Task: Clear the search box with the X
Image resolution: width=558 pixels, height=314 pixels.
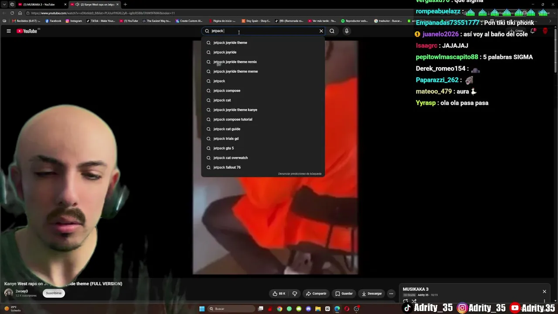Action: point(321,31)
